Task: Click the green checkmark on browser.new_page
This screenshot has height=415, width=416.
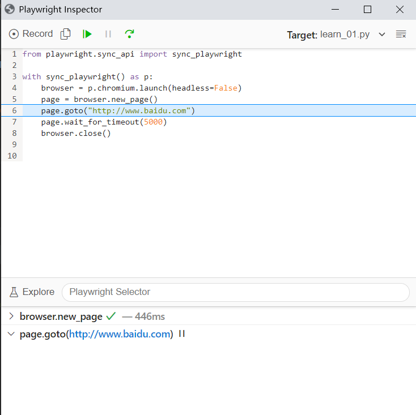Action: tap(111, 316)
